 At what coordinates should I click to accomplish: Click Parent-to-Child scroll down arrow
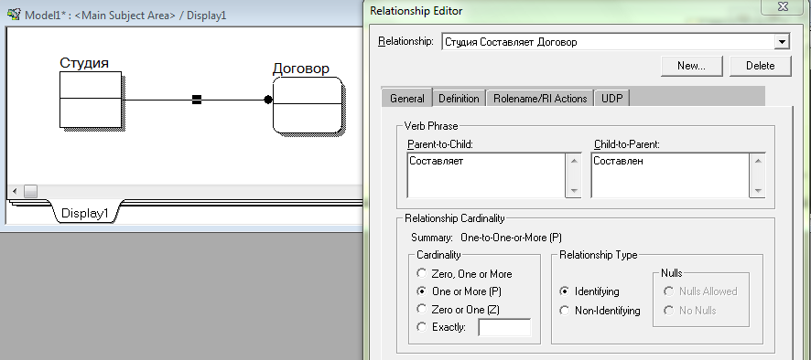pos(574,191)
